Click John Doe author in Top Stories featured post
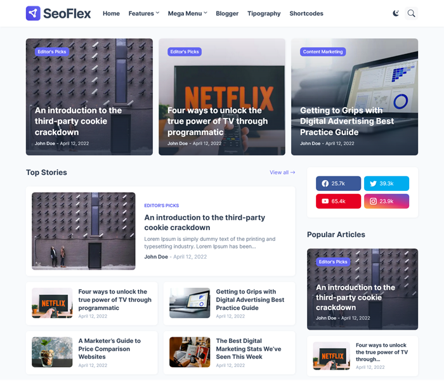Image resolution: width=444 pixels, height=381 pixels. click(156, 257)
